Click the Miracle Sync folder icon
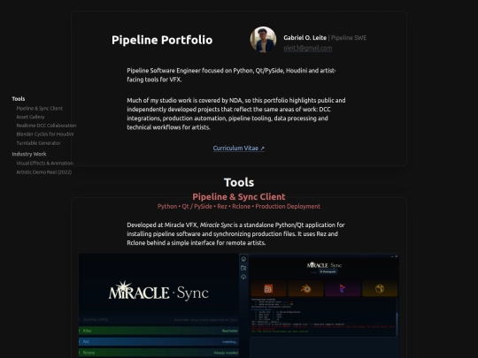Viewport: 478px width, 358px height. [243, 268]
